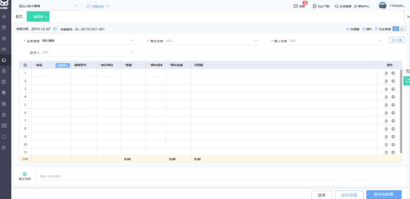Switch to the 首页 tab
Image resolution: width=410 pixels, height=199 pixels.
pyautogui.click(x=19, y=17)
